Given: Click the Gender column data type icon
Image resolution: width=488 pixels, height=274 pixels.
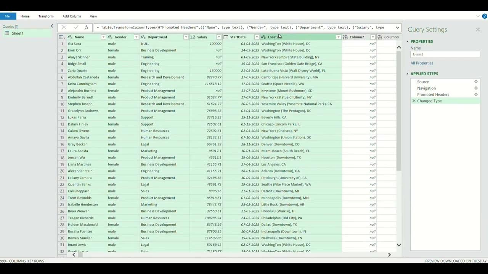Looking at the screenshot, I should tap(110, 37).
